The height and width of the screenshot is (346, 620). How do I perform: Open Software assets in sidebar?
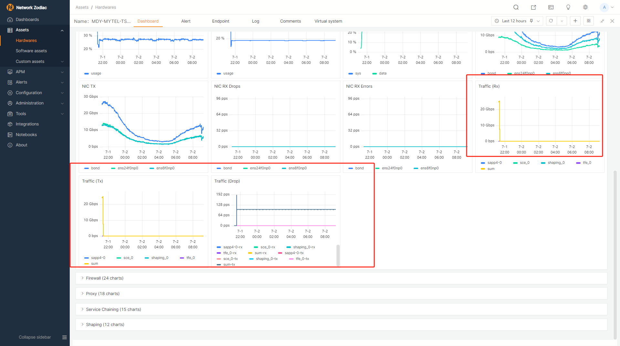point(31,51)
